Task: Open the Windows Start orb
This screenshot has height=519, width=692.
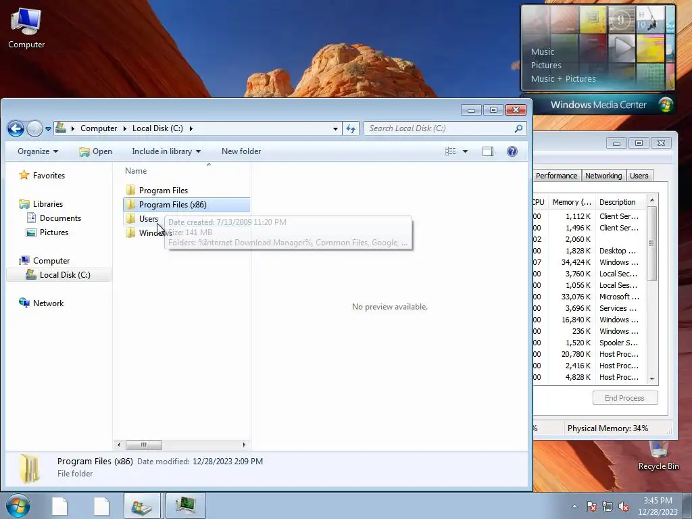Action: tap(18, 505)
